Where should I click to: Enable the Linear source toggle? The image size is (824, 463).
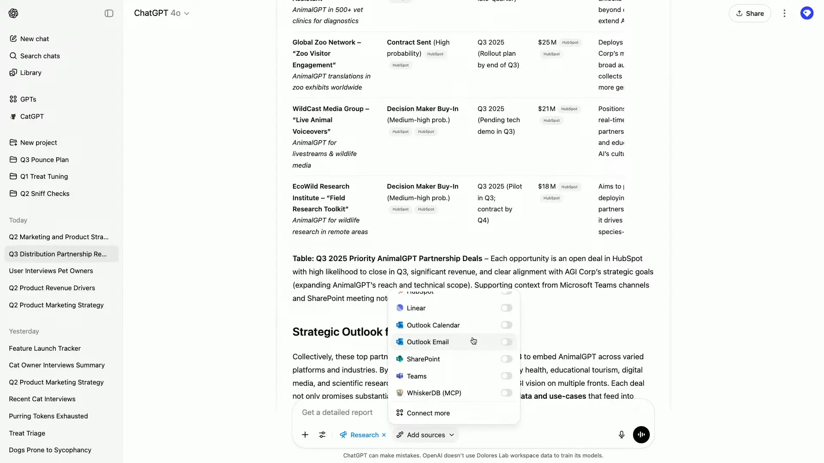pos(506,308)
